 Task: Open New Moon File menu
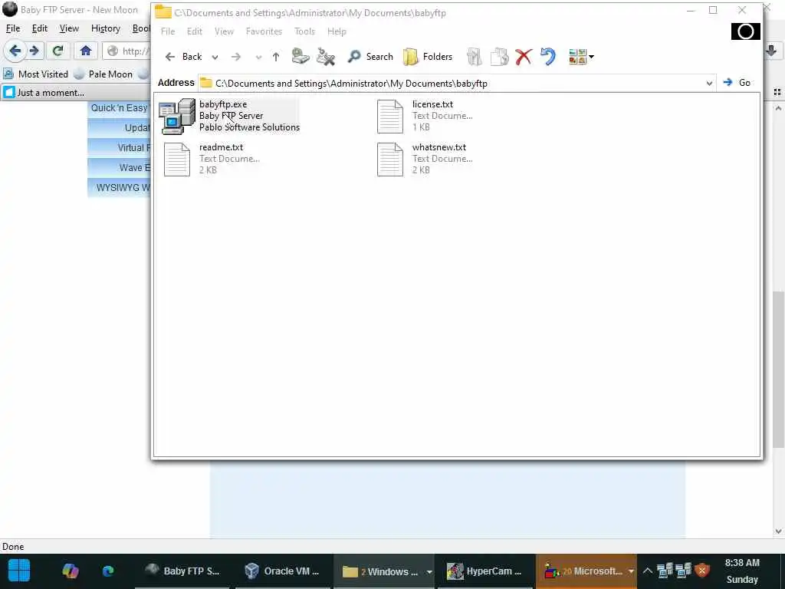click(x=13, y=28)
